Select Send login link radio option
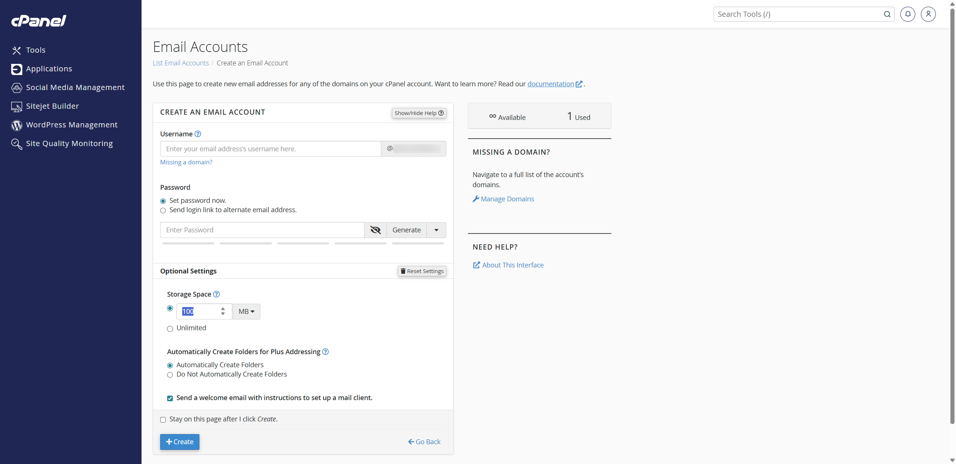 point(163,210)
